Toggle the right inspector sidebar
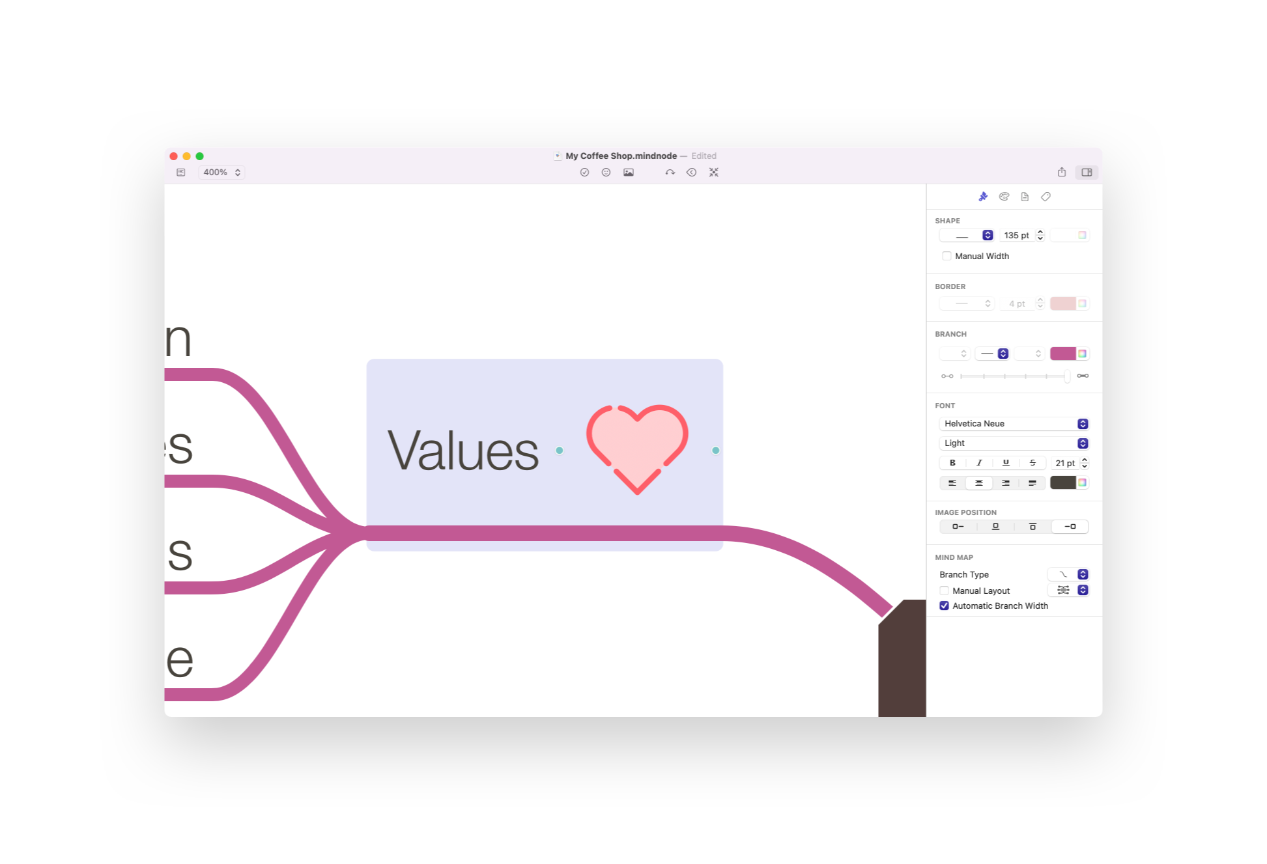Image resolution: width=1267 pixels, height=864 pixels. (x=1087, y=172)
